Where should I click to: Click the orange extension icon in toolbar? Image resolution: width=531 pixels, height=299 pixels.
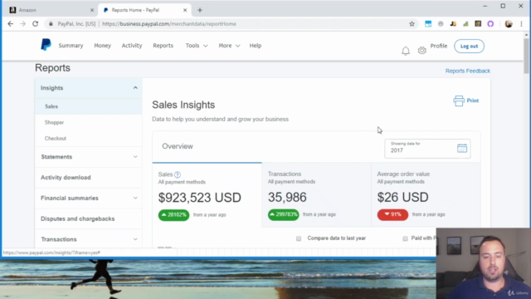(453, 24)
